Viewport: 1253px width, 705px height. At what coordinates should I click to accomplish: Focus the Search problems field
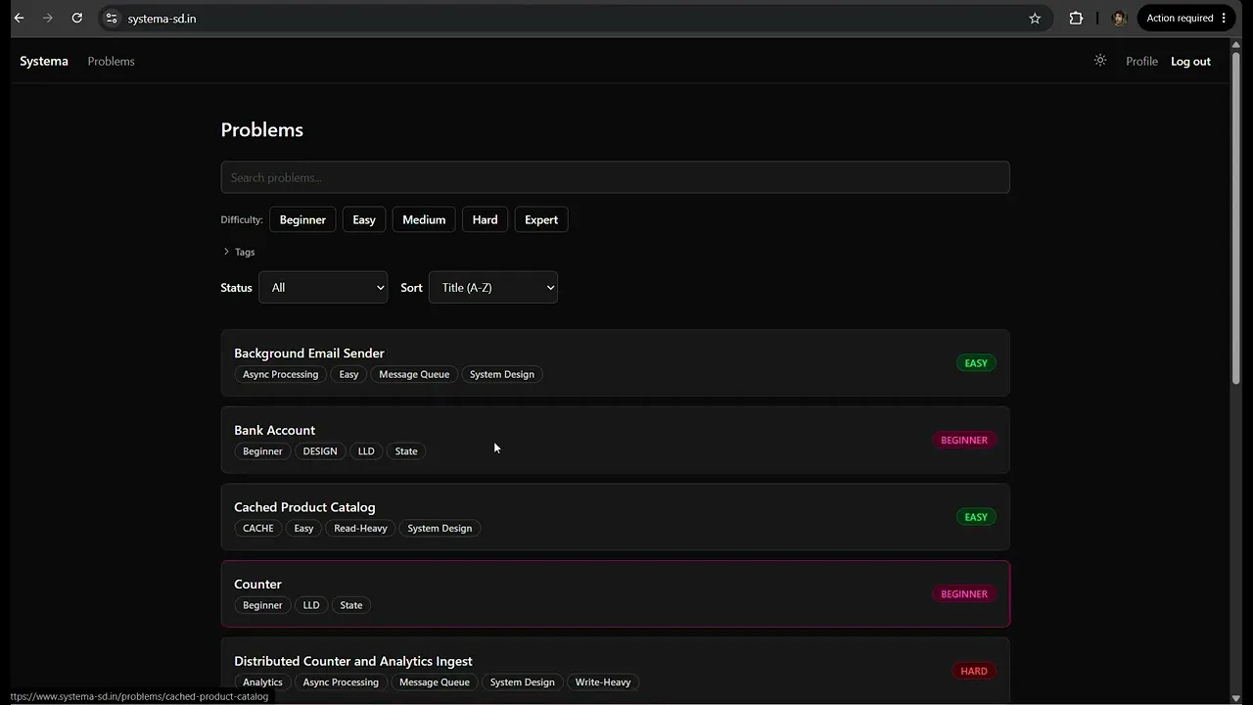pyautogui.click(x=615, y=177)
